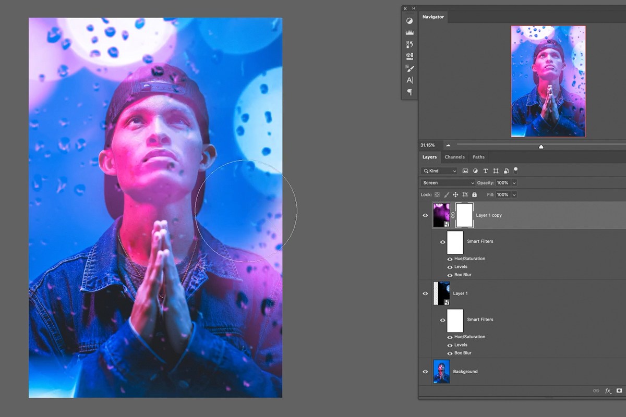This screenshot has width=626, height=417.
Task: Click mask link icon on Layer 1 copy
Action: [x=453, y=215]
